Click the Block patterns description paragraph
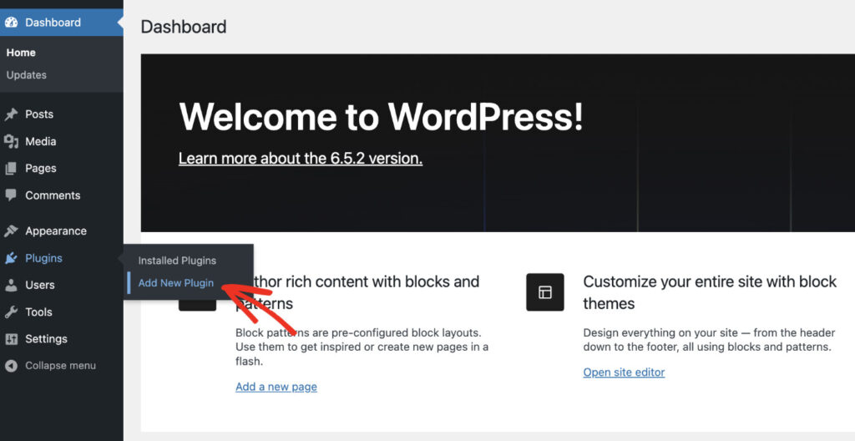 pyautogui.click(x=362, y=347)
